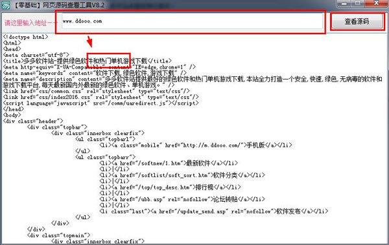Click the ul class="topbarr" line

point(106,157)
